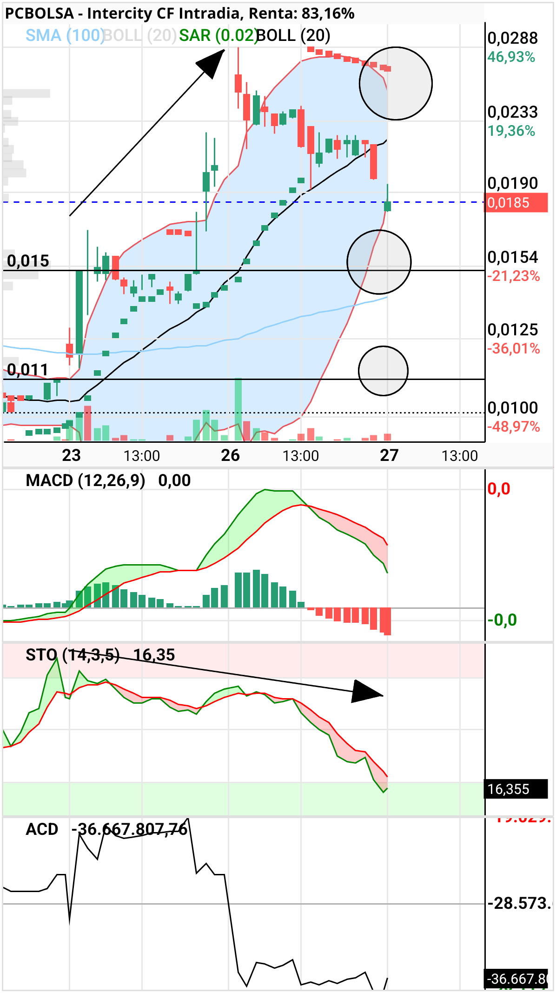The image size is (556, 993).
Task: Select the greyed-out BOLL (20) indicator label
Action: [139, 35]
